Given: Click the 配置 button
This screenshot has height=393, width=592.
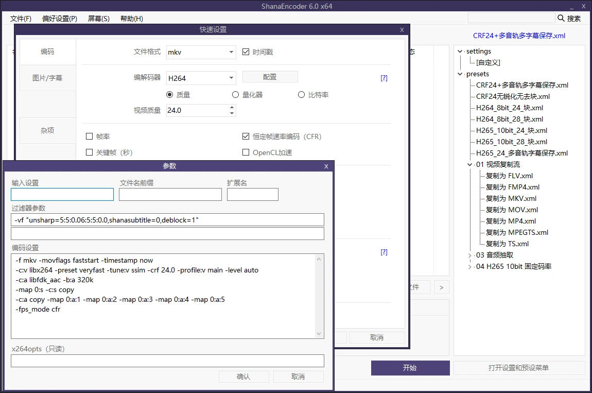Looking at the screenshot, I should (270, 77).
